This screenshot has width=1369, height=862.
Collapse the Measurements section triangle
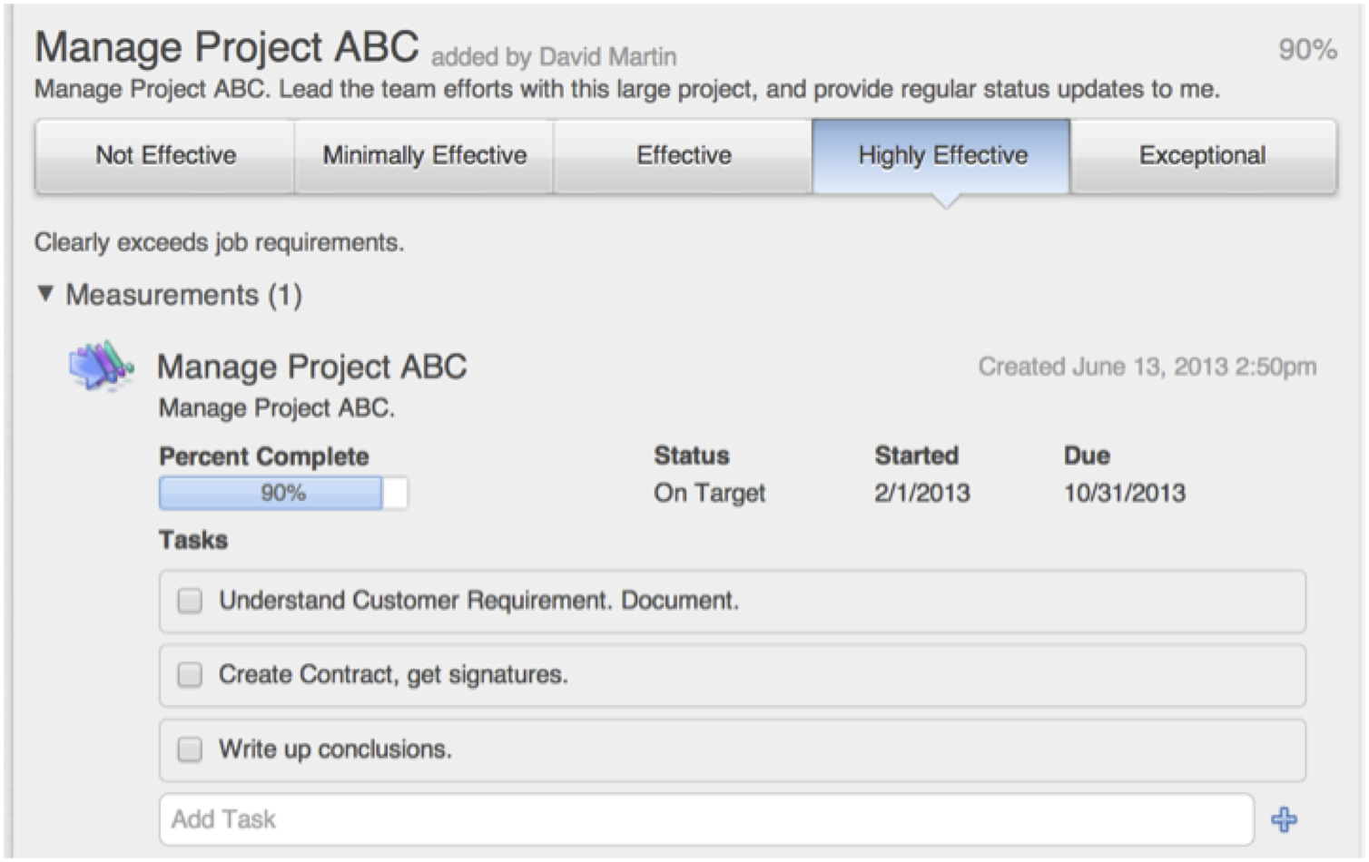(x=45, y=294)
